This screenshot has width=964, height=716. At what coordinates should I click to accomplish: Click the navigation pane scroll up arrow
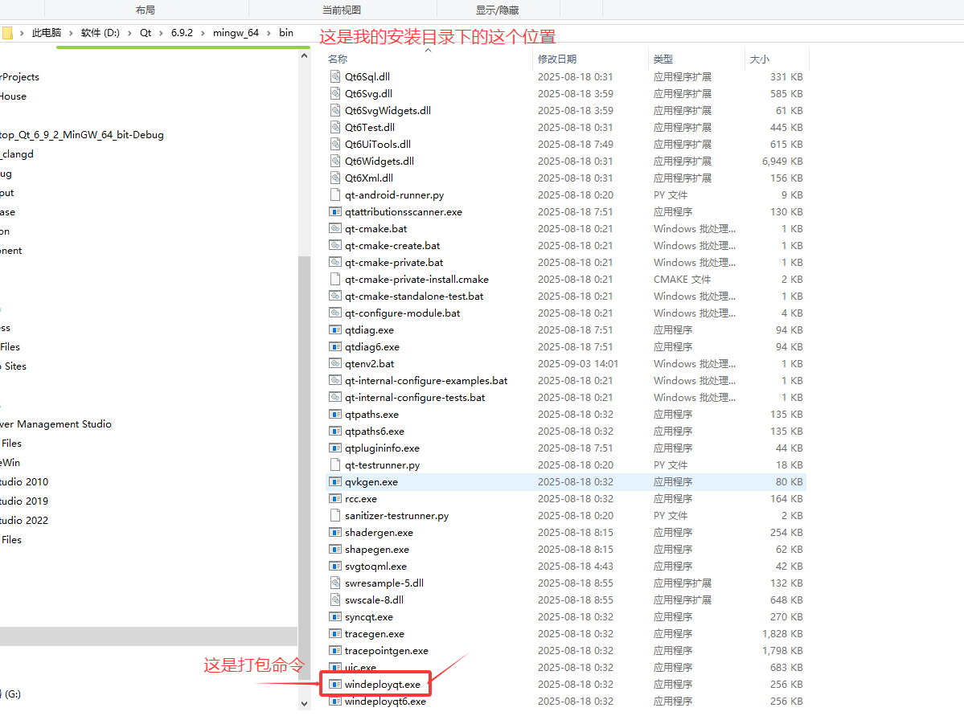(305, 56)
